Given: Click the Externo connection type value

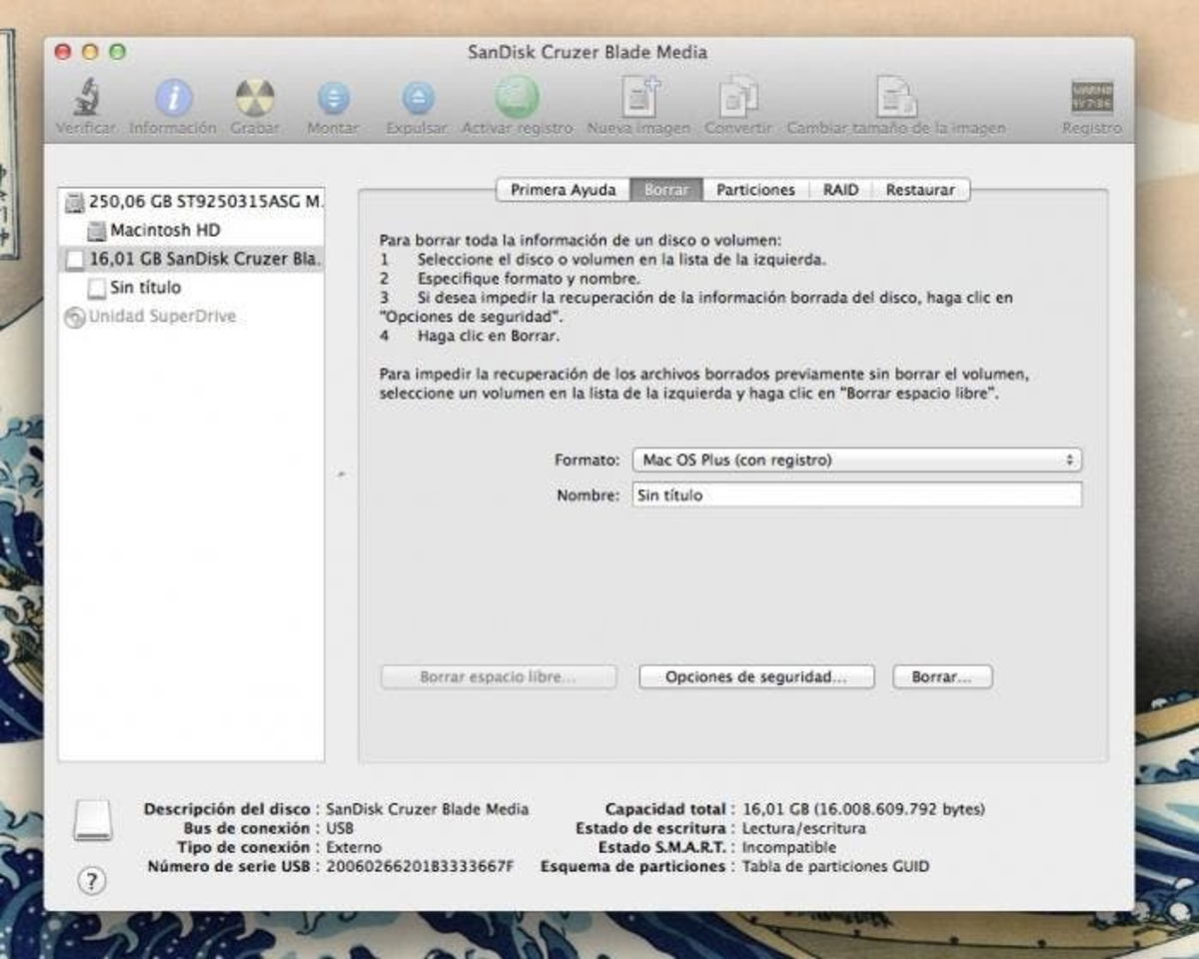Looking at the screenshot, I should (x=354, y=847).
